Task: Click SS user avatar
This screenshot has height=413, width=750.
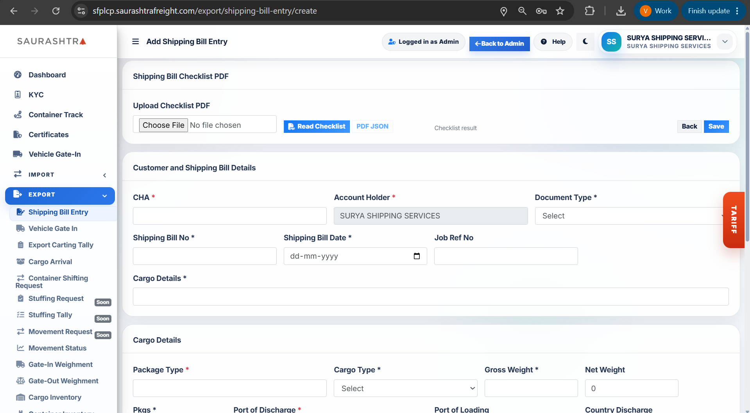Action: [x=611, y=42]
